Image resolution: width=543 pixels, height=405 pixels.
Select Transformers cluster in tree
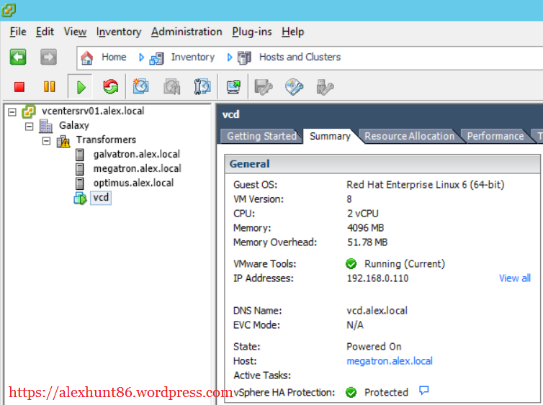[x=106, y=140]
